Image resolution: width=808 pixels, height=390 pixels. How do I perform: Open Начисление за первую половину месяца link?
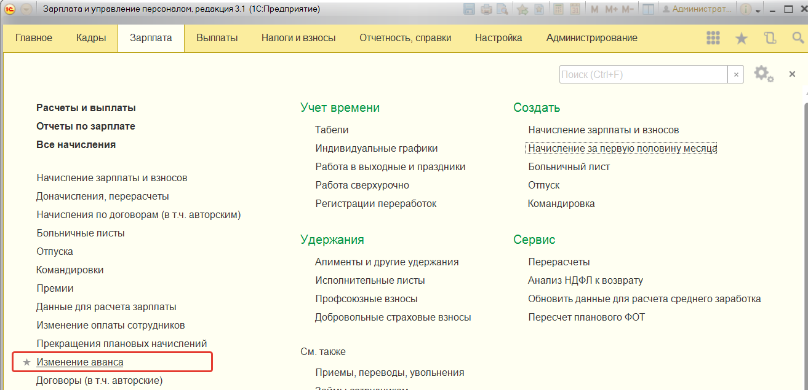622,149
